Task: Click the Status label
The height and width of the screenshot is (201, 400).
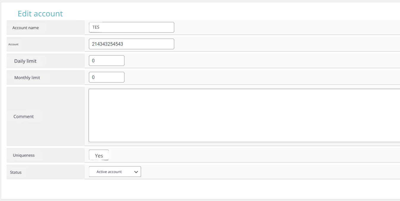Action: (x=16, y=172)
